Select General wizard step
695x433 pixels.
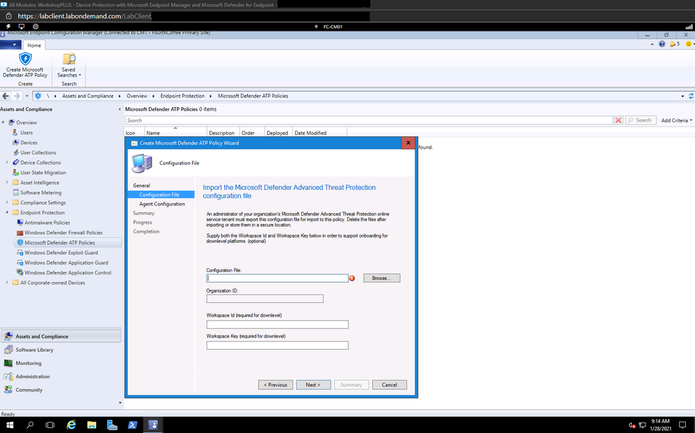coord(141,186)
